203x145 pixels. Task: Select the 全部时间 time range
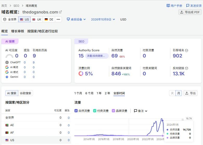pyautogui.click(x=119, y=93)
